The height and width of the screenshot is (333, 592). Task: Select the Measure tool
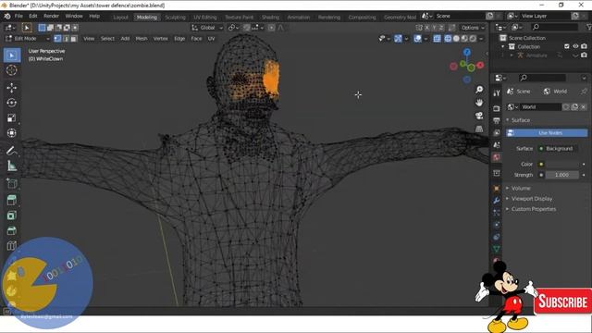pyautogui.click(x=12, y=166)
